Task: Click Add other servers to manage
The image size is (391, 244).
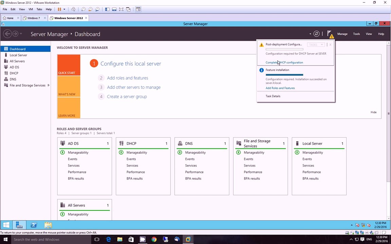Action: click(134, 87)
